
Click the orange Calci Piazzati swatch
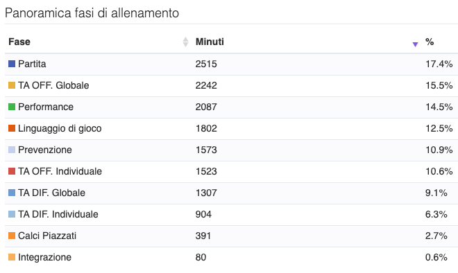click(x=12, y=236)
